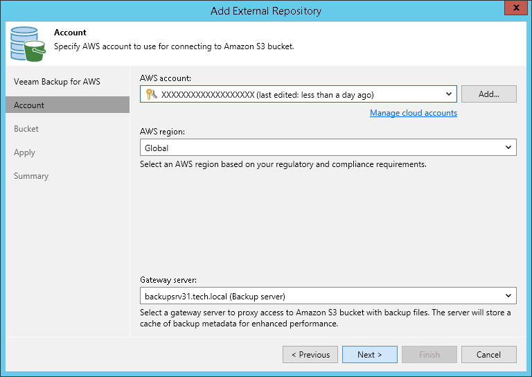Screen dimensions: 532x377
Task: Open the AWS account dropdown
Action: click(449, 94)
